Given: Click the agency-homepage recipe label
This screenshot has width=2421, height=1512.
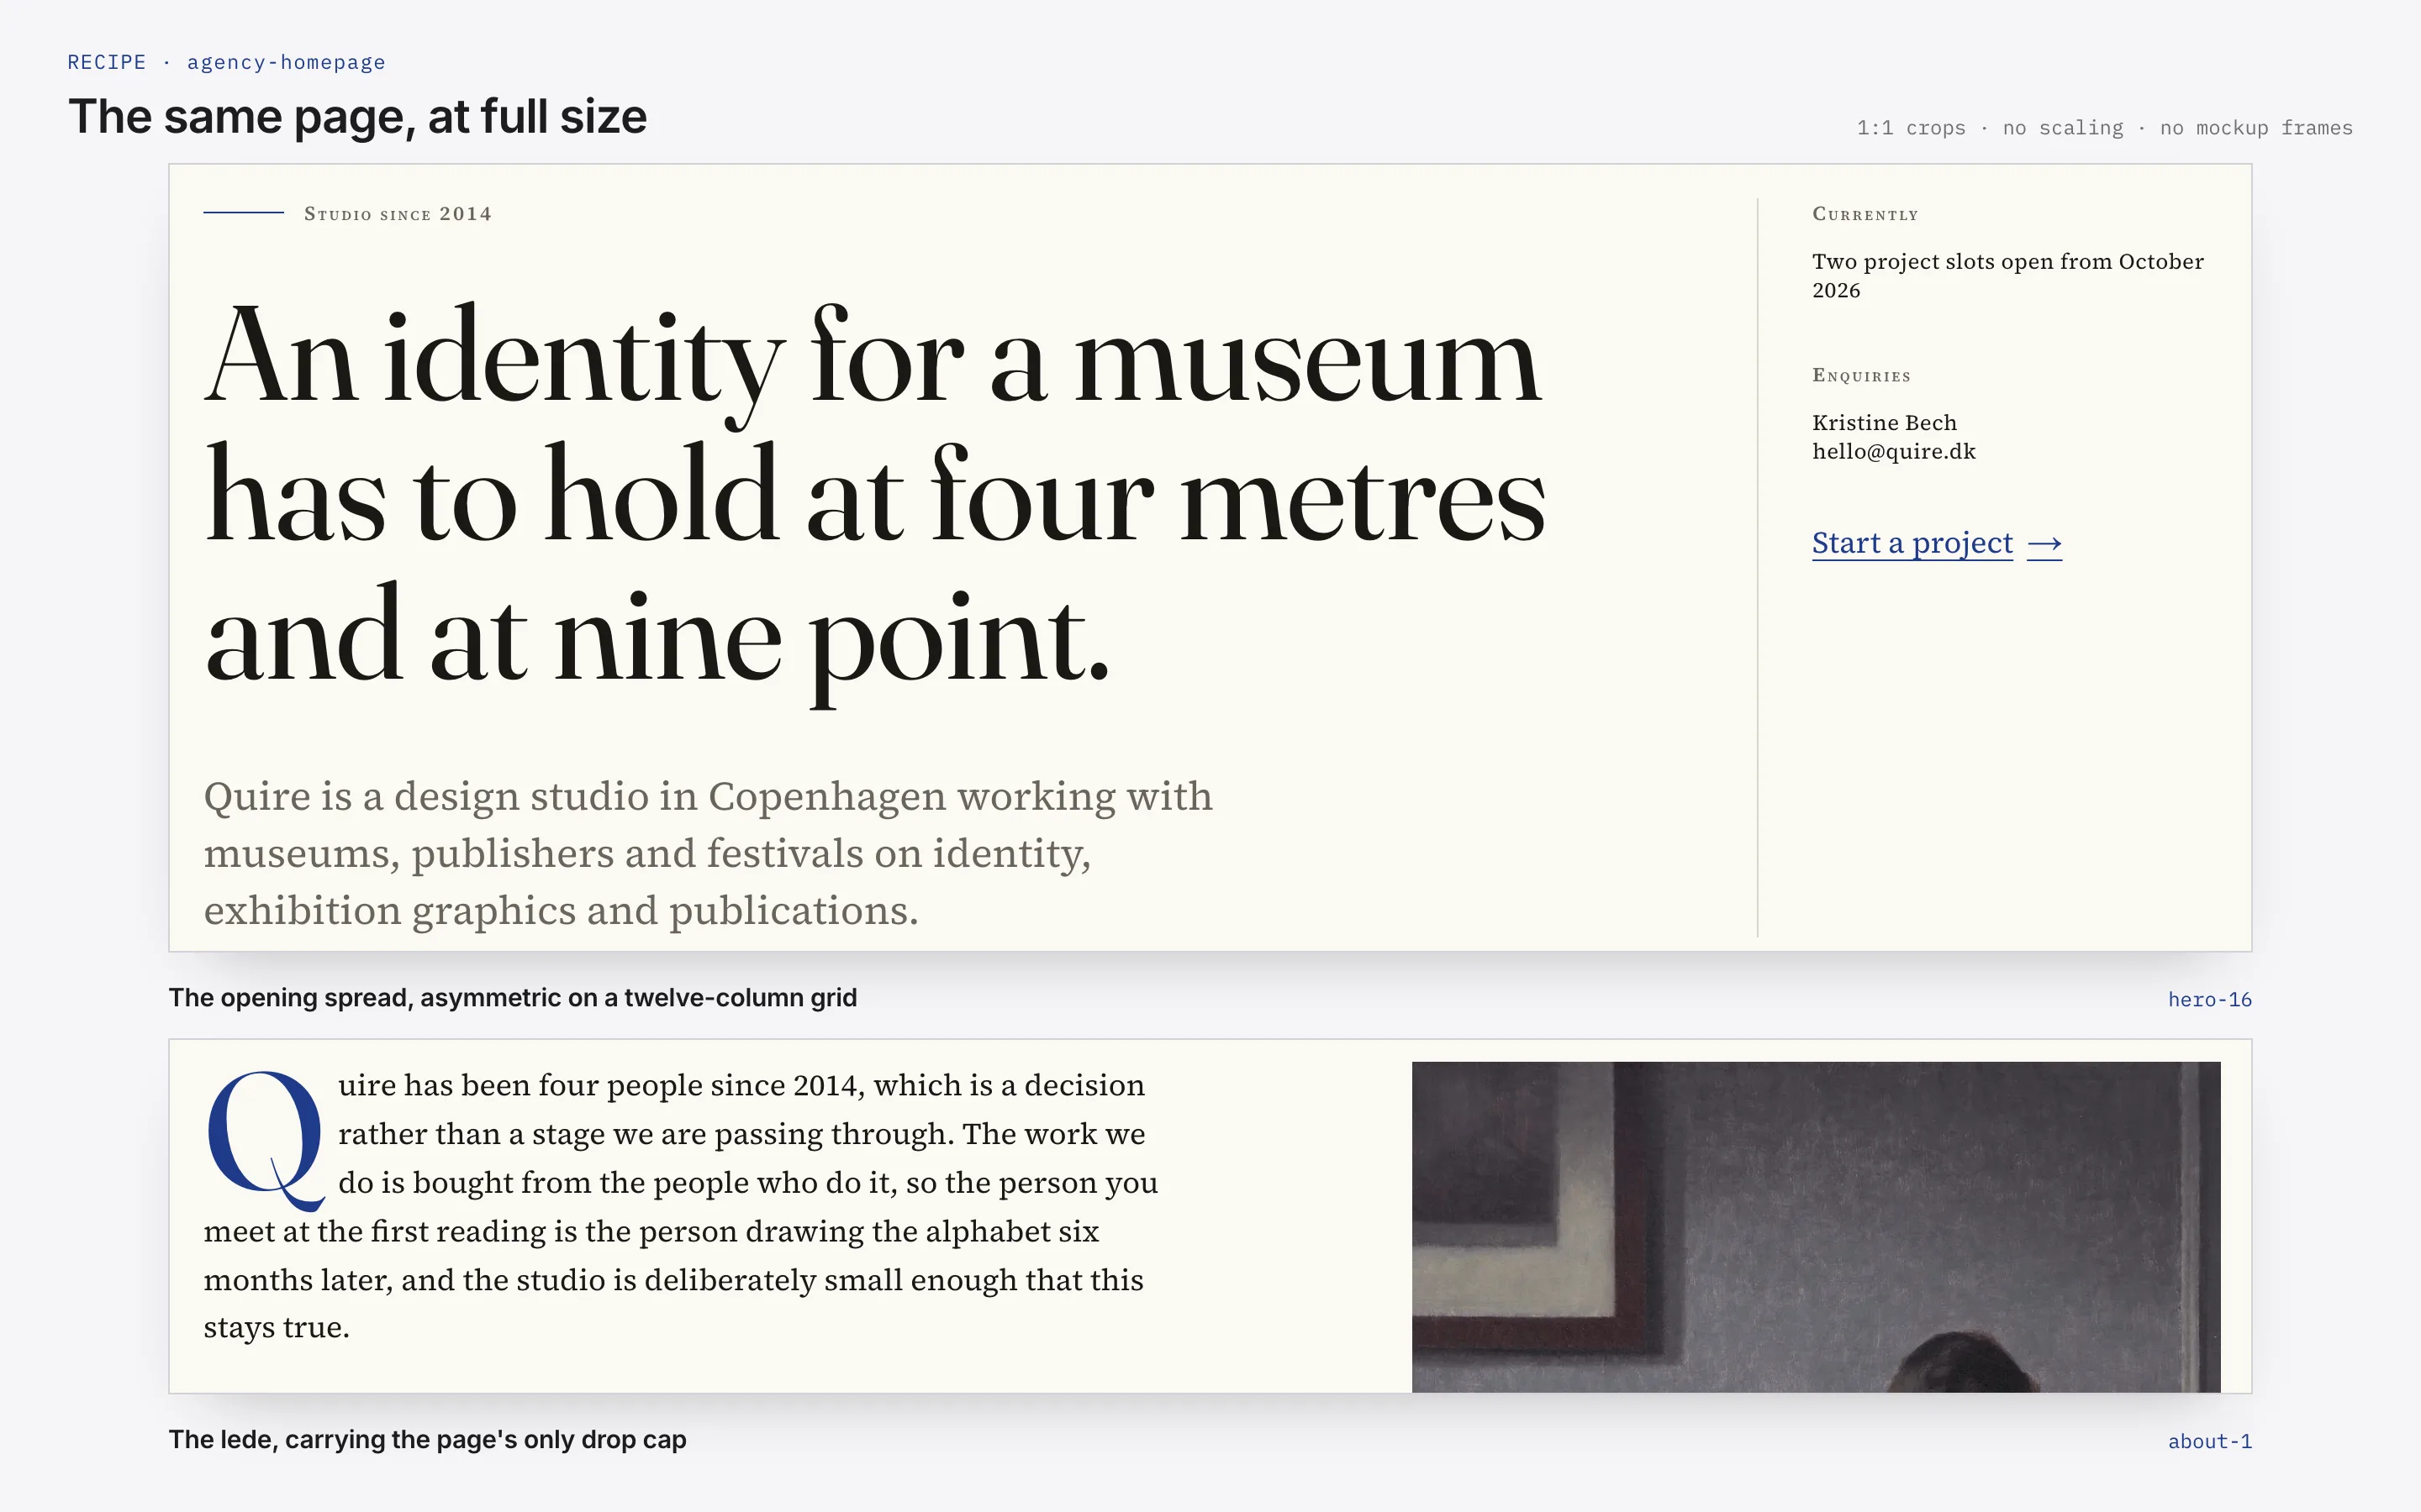Looking at the screenshot, I should [x=286, y=62].
